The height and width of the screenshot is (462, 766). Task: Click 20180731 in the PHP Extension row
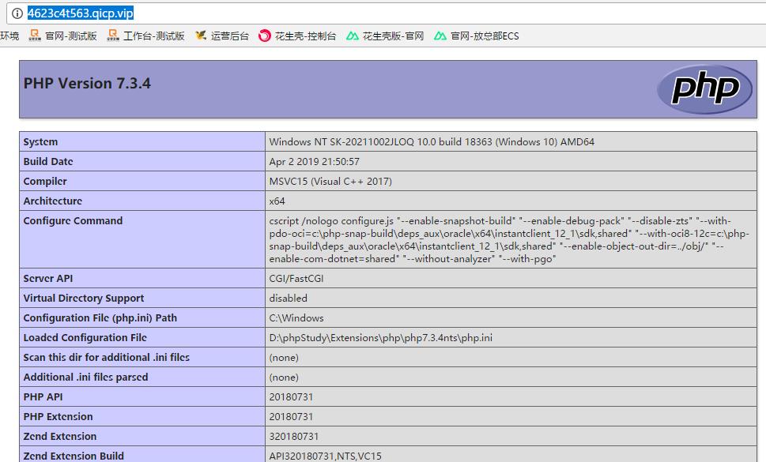click(x=291, y=417)
